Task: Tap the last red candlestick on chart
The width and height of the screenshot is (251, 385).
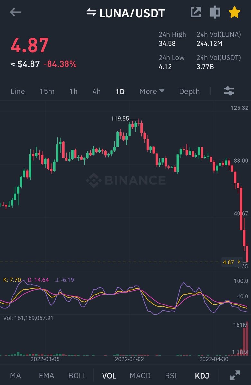Action: click(247, 253)
